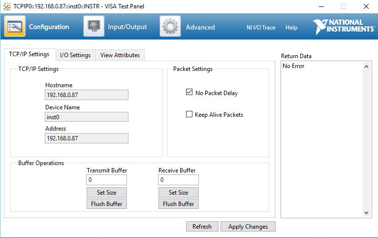This screenshot has width=378, height=238.
Task: Disable the No Packet Delay checkbox
Action: [x=189, y=92]
